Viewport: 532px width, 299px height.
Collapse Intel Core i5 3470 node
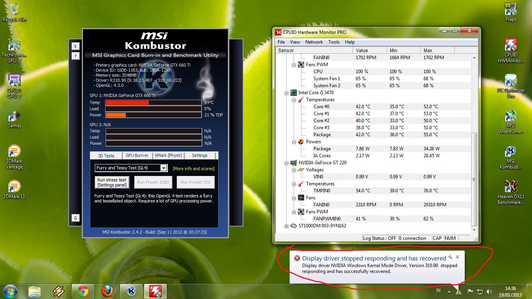point(287,93)
